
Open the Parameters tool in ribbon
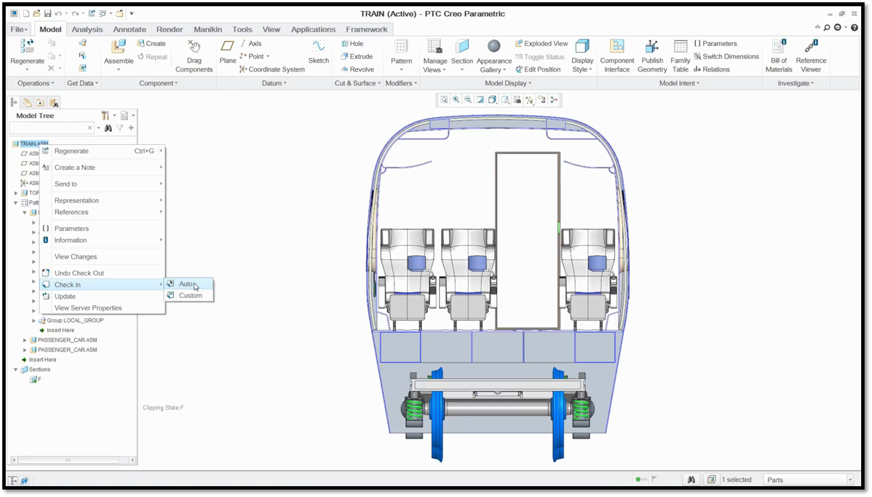tap(715, 43)
